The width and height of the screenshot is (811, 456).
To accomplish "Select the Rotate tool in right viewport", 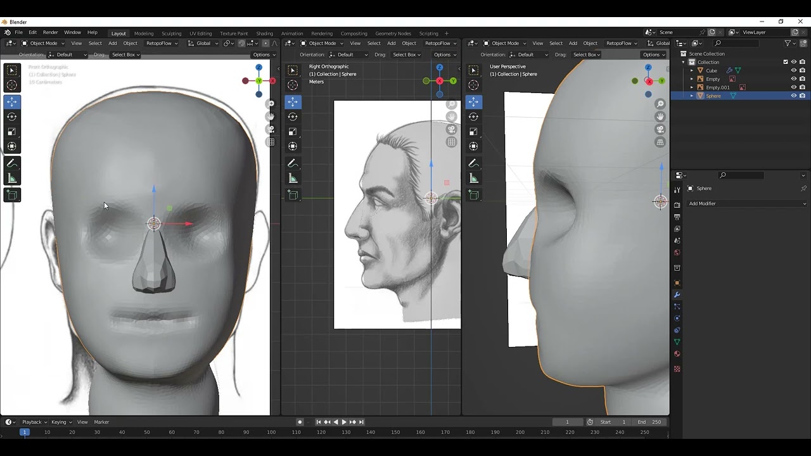I will (473, 117).
